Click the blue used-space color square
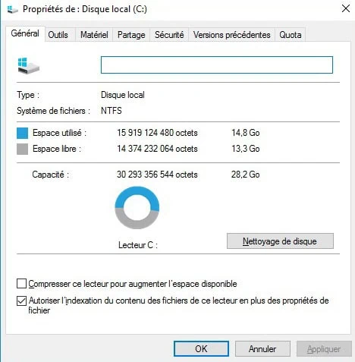Image resolution: width=355 pixels, height=362 pixels. click(22, 133)
